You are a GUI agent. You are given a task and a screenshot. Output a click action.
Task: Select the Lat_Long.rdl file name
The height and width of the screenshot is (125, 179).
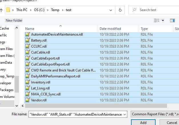click(41, 88)
